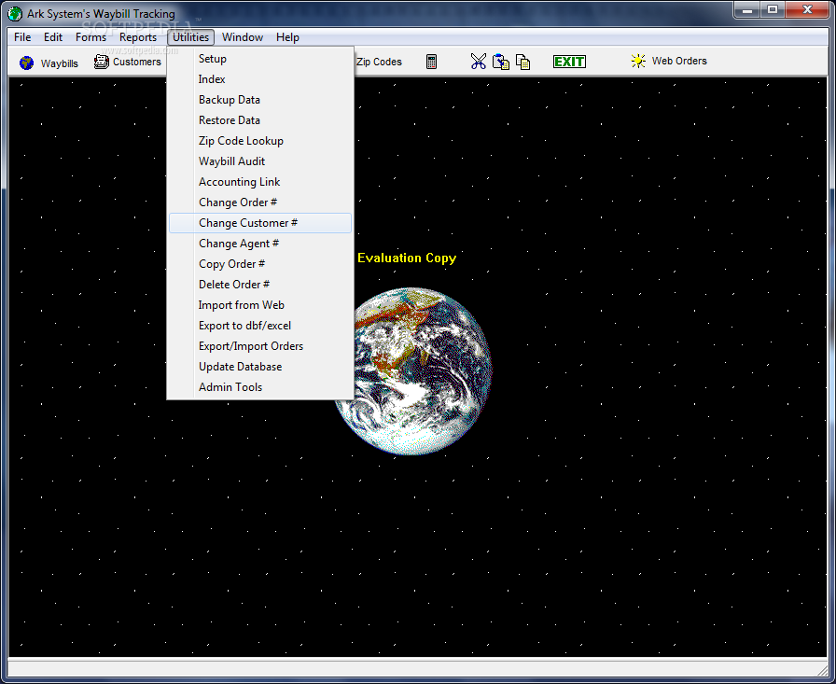The image size is (836, 684).
Task: Open the Forms menu
Action: point(91,37)
